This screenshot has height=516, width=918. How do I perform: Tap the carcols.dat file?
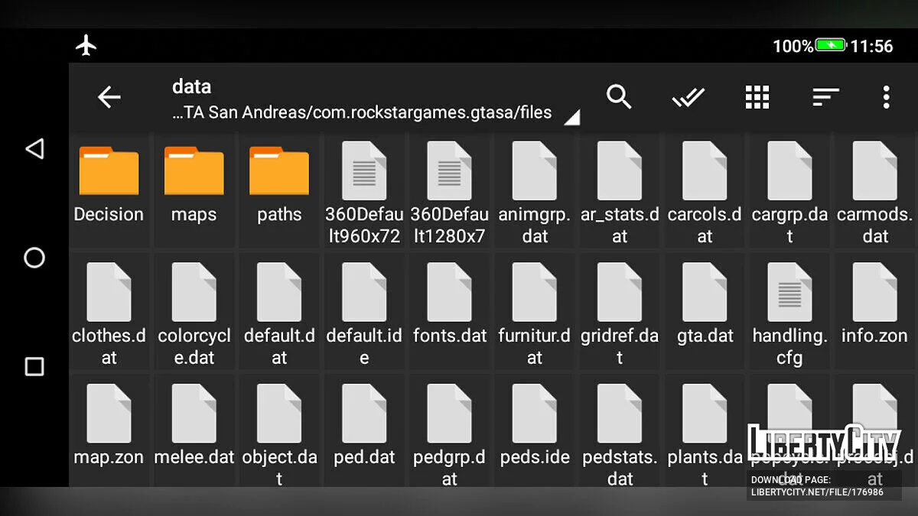[x=705, y=191]
